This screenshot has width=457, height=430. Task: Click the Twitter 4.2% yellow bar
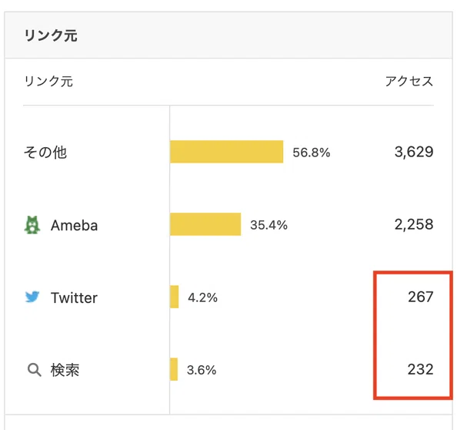pyautogui.click(x=175, y=297)
